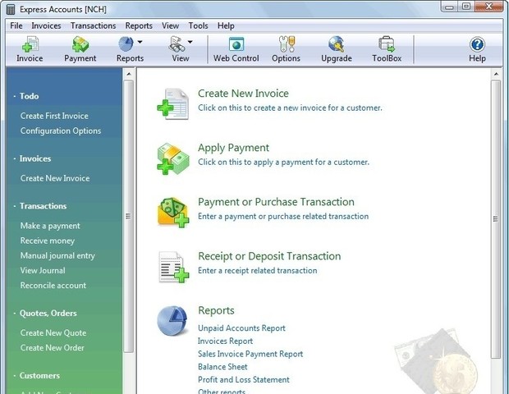Click the Quotes, Orders section header
Viewport: 509px width, 394px height.
pyautogui.click(x=48, y=314)
